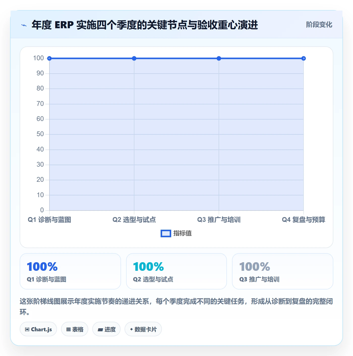The height and width of the screenshot is (356, 353).
Task: Click the 表格 tag chip
Action: coord(75,329)
